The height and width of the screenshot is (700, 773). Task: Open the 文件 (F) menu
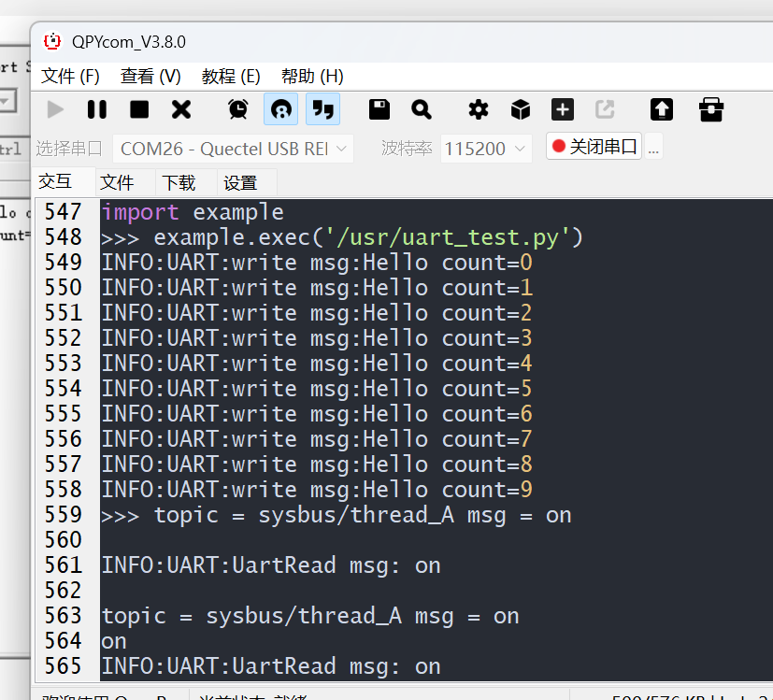click(70, 76)
